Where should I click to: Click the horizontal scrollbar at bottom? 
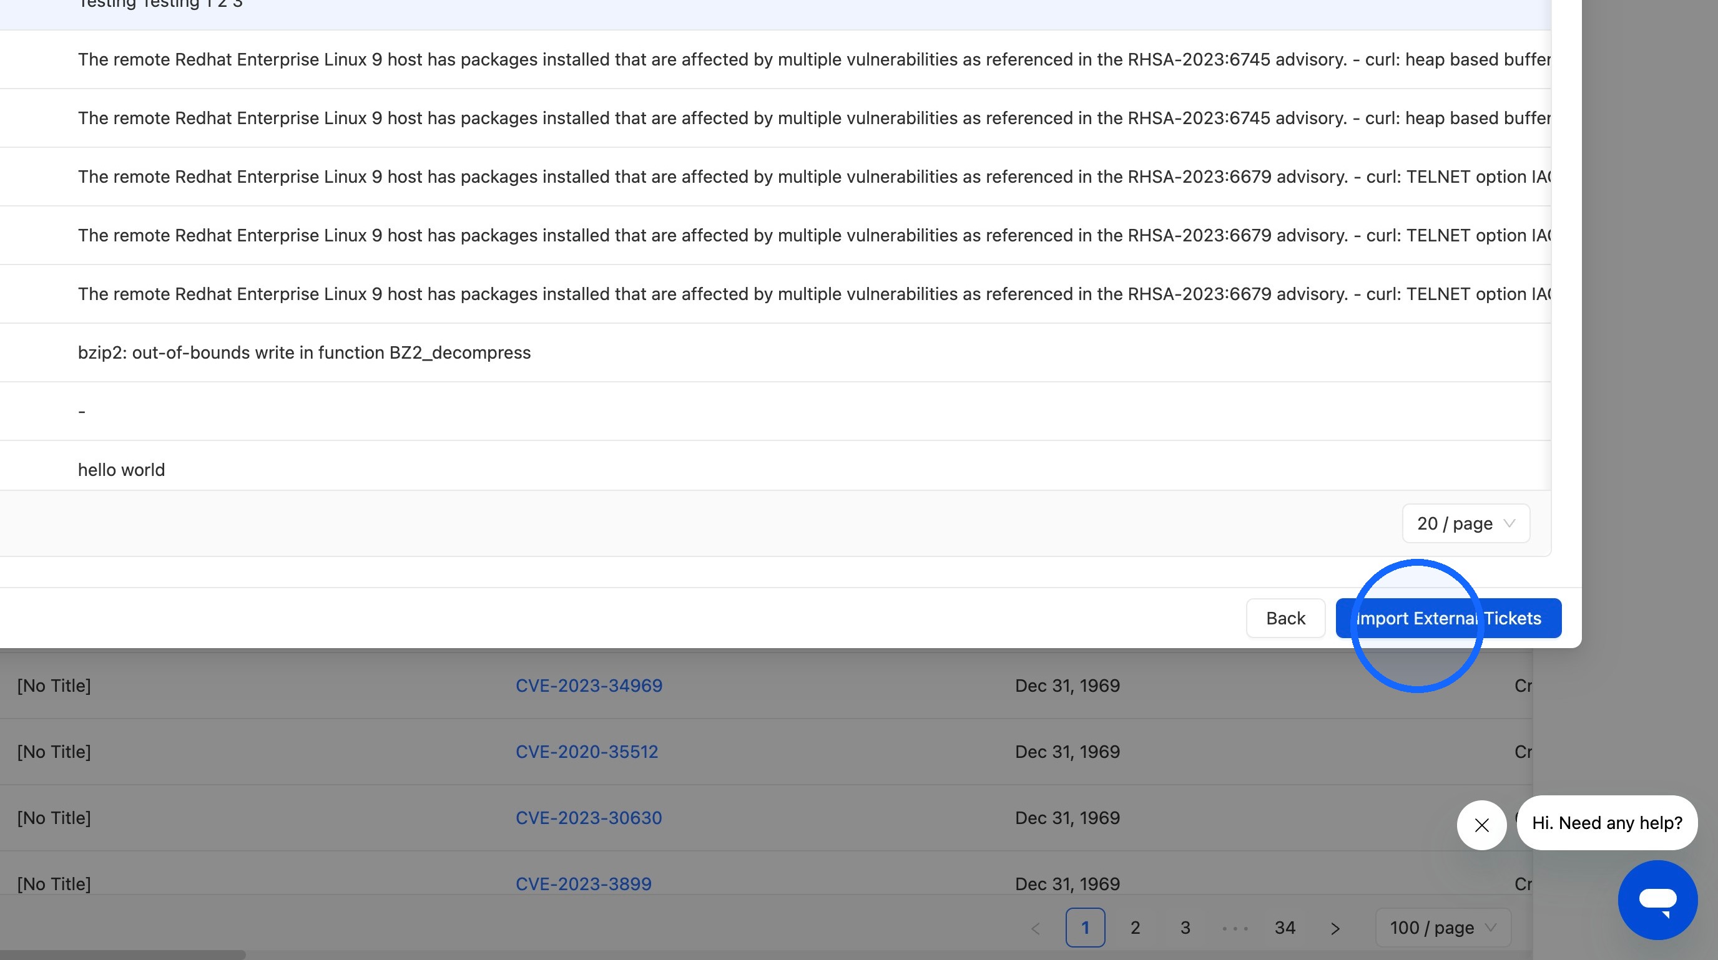(123, 954)
